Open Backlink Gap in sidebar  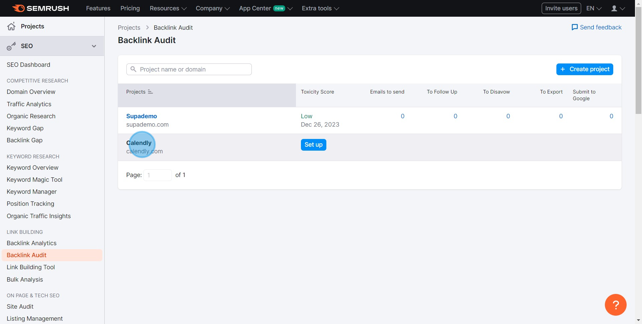(25, 140)
